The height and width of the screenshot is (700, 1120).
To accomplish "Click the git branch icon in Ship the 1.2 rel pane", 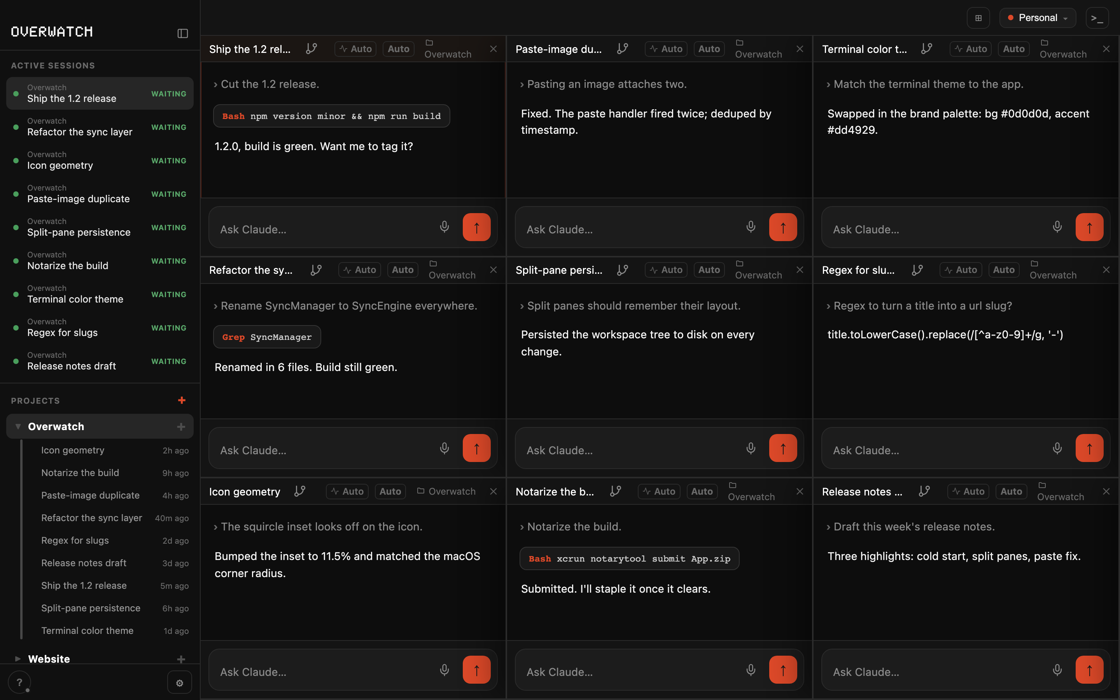I will tap(311, 49).
